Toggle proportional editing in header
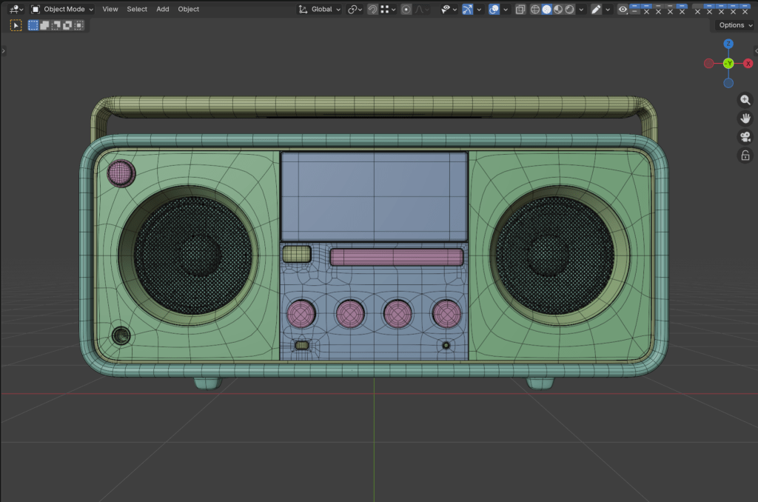 (x=406, y=10)
